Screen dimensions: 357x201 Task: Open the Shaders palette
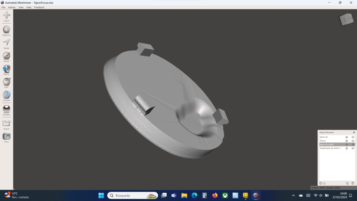[x=6, y=110]
